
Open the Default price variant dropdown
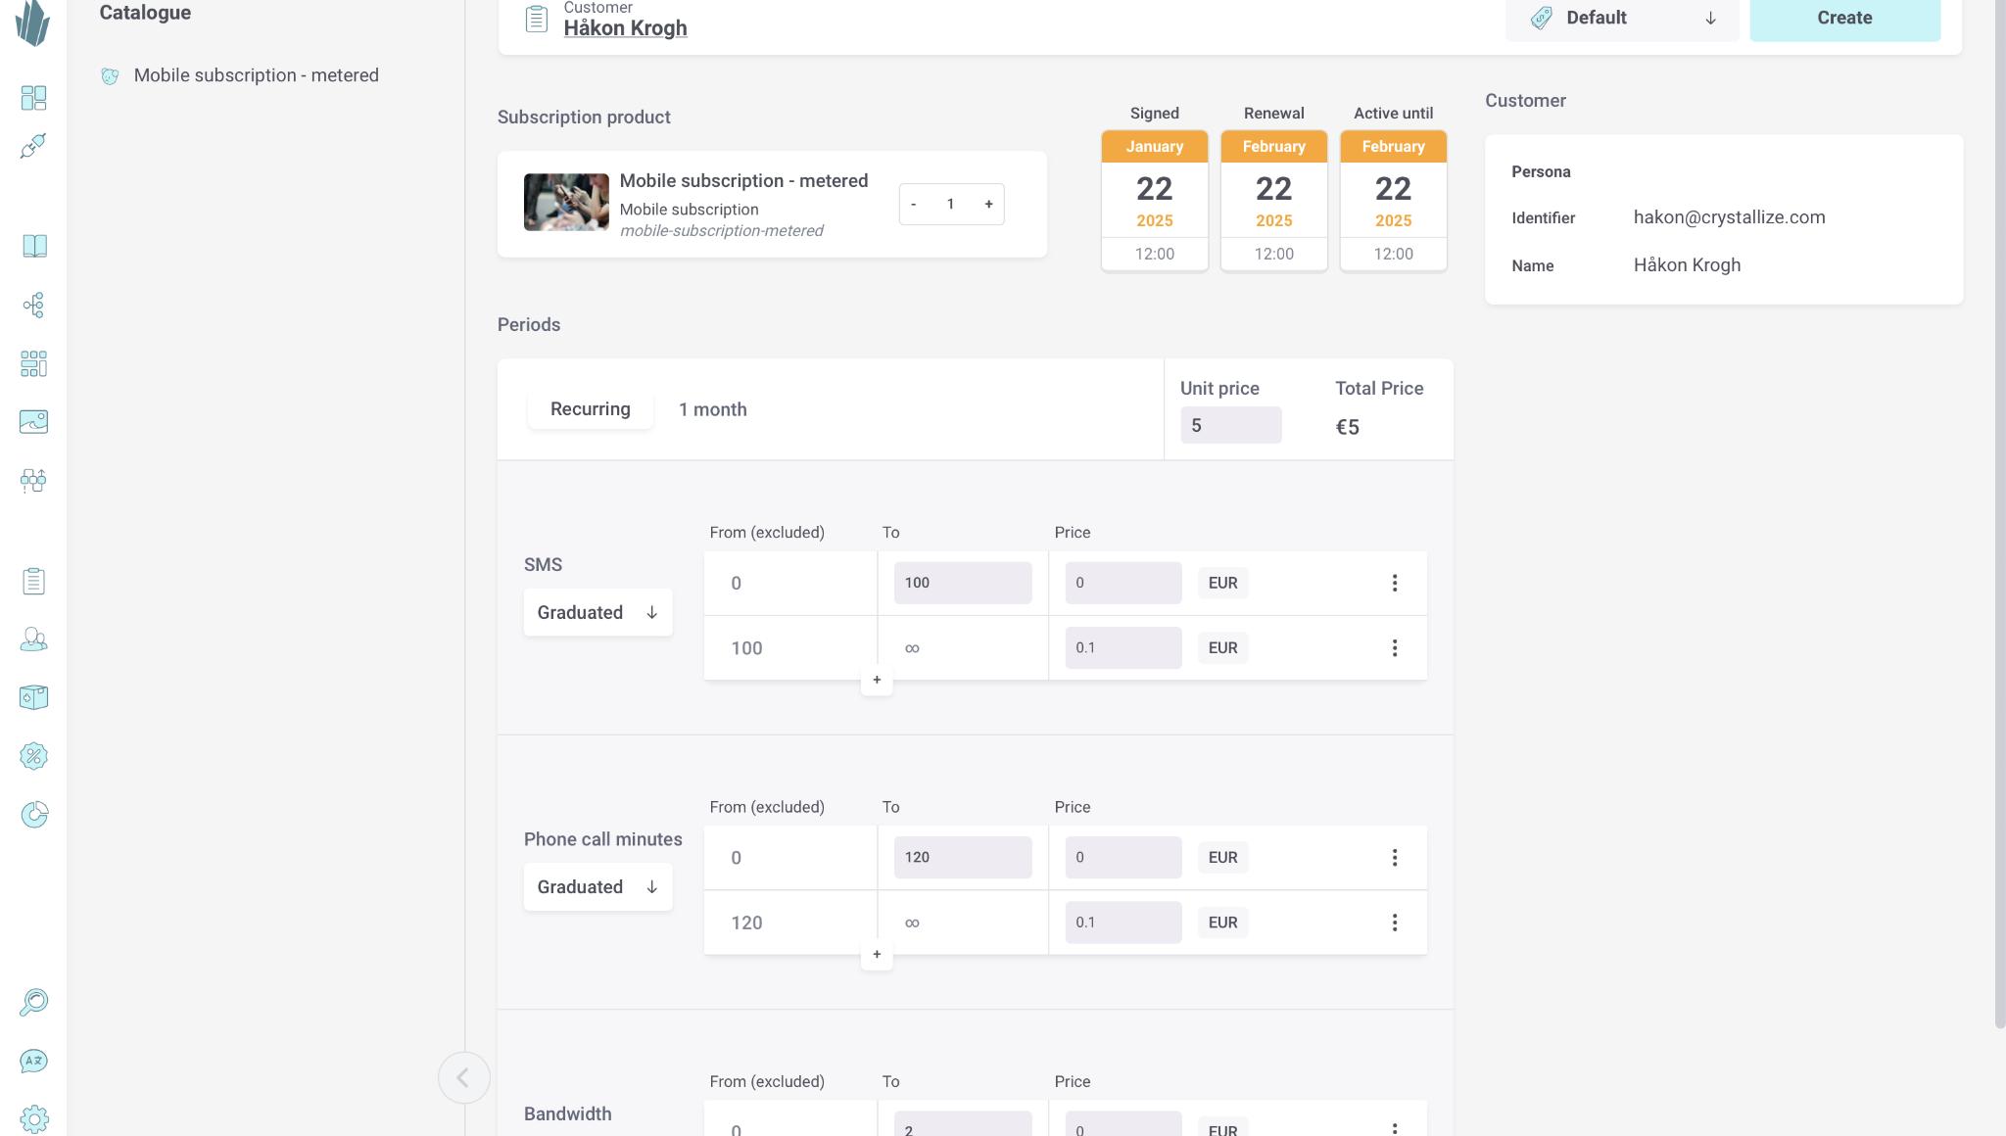point(1621,19)
